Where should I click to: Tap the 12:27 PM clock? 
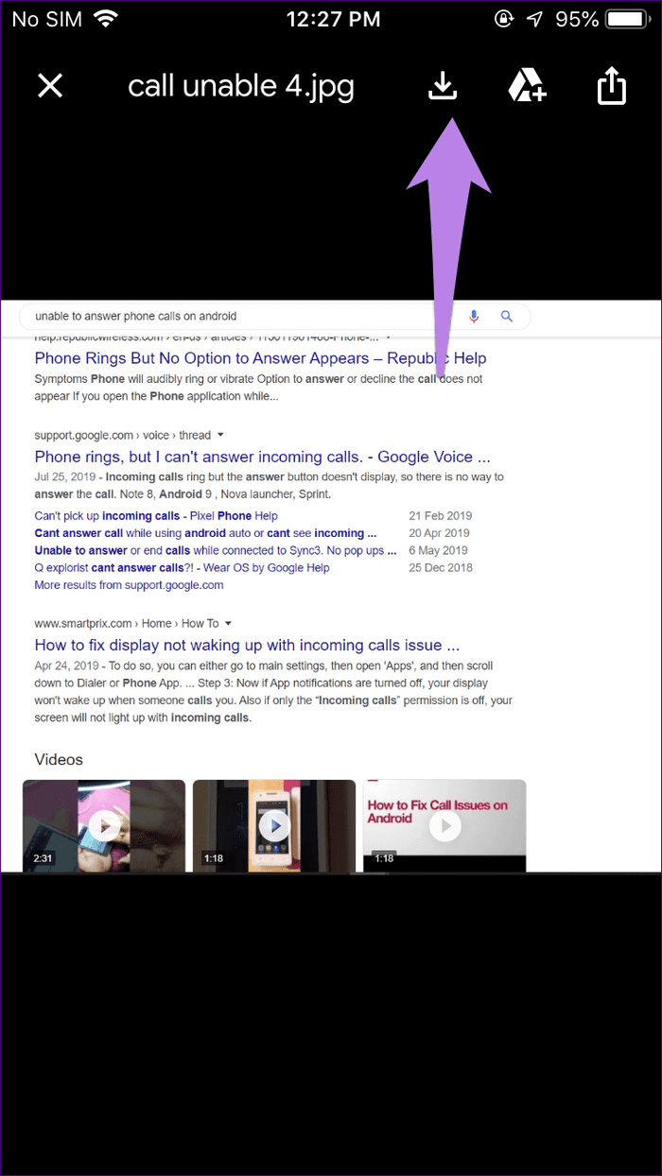click(332, 19)
